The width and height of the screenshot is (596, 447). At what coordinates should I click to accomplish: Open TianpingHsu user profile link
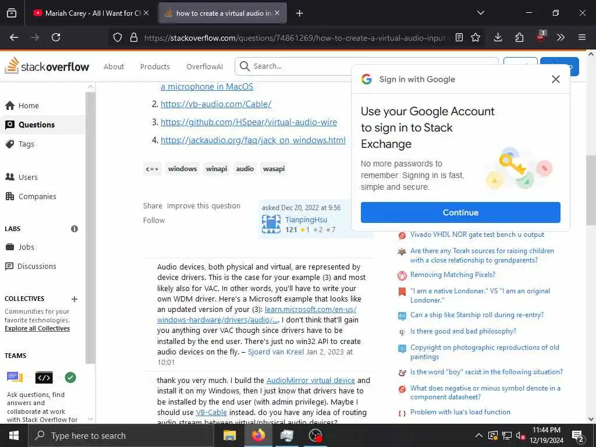coord(306,219)
